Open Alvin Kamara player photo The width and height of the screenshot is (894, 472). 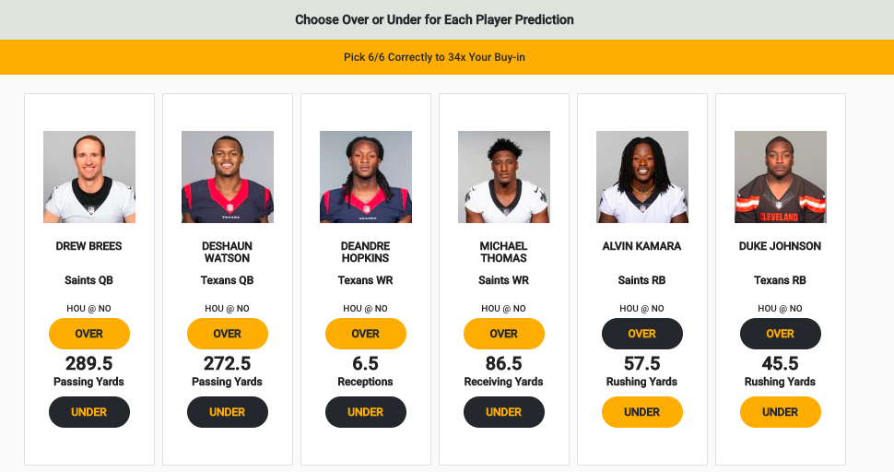(642, 177)
